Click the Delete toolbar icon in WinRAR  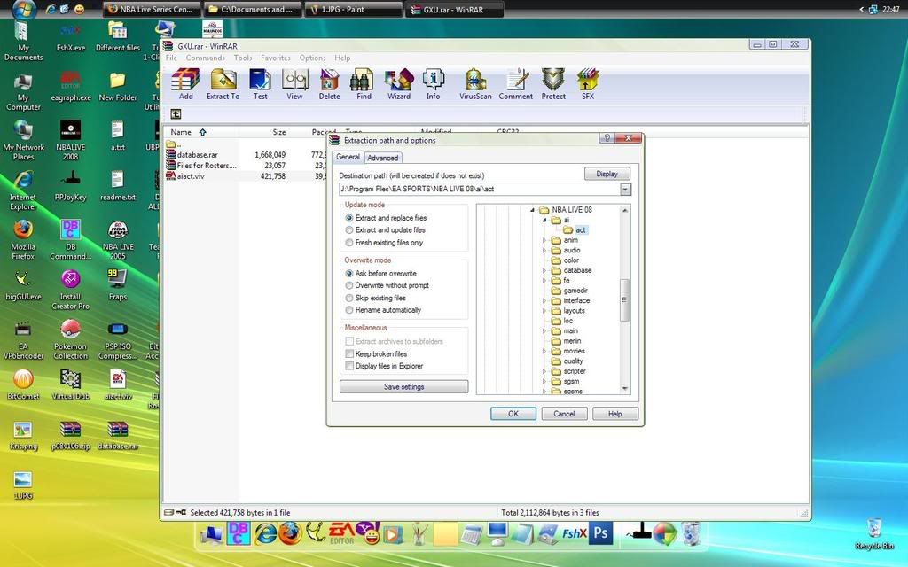pos(330,84)
